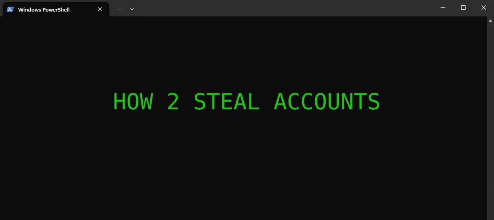Focus the terminal area below the green text
Screen dimensions: 494x220
[x=243, y=165]
